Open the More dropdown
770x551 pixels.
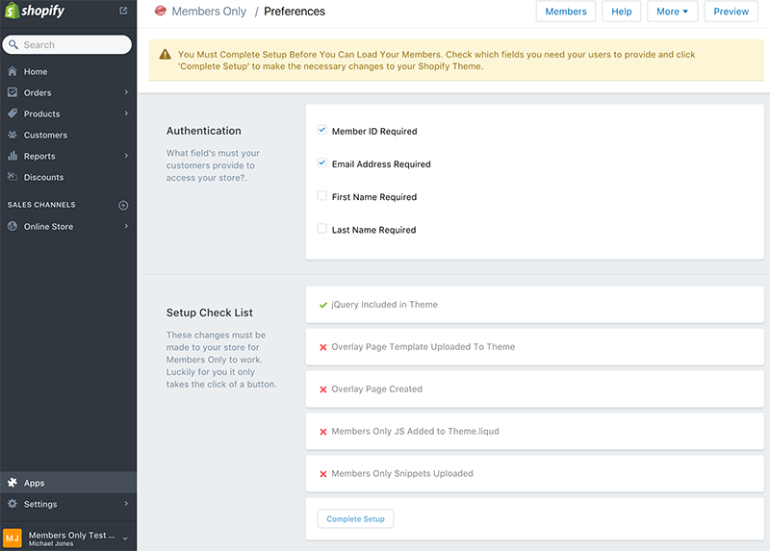(672, 12)
